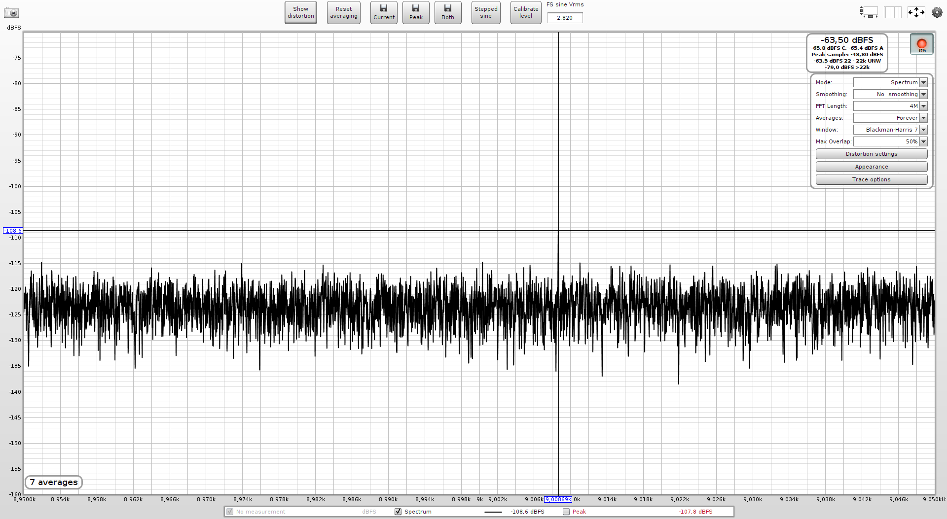
Task: Click the No measurement checkbox
Action: click(230, 512)
